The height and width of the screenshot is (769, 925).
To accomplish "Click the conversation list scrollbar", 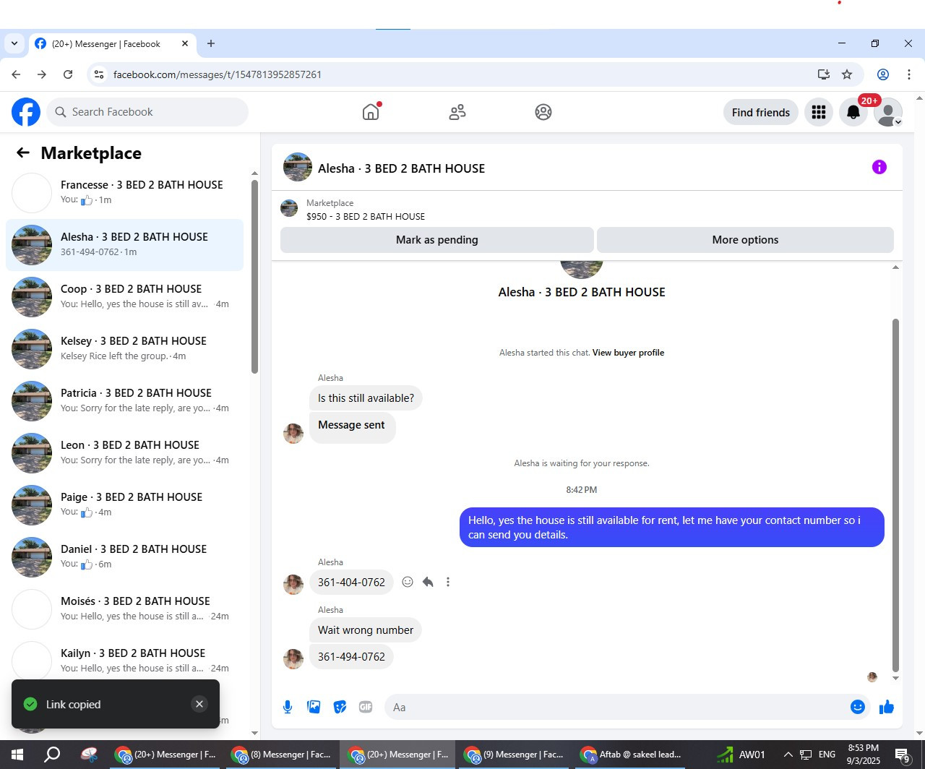I will tap(254, 277).
